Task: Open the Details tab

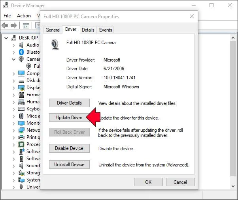Action: (88, 30)
